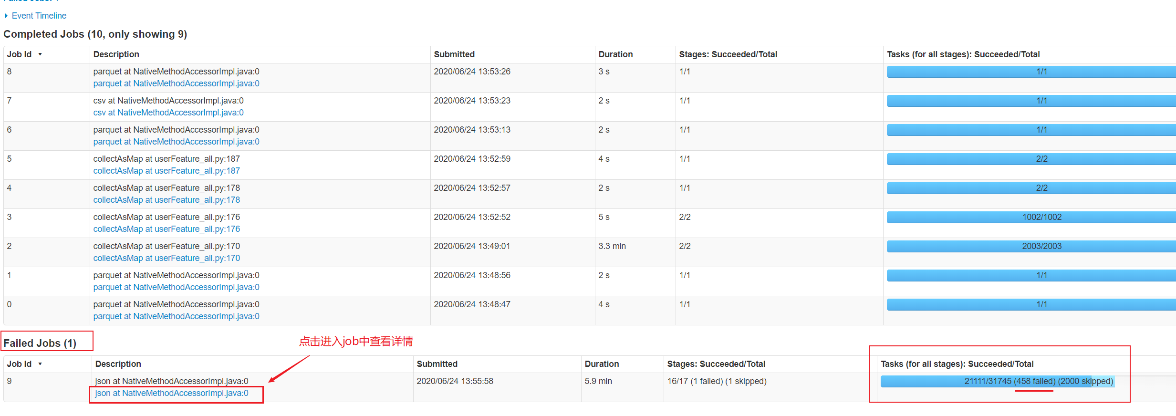
Task: Open job 8 parquet link
Action: tap(176, 83)
